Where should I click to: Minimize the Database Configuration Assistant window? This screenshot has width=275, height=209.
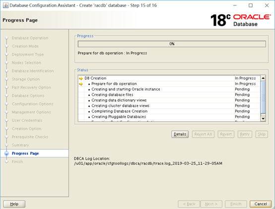[235, 5]
